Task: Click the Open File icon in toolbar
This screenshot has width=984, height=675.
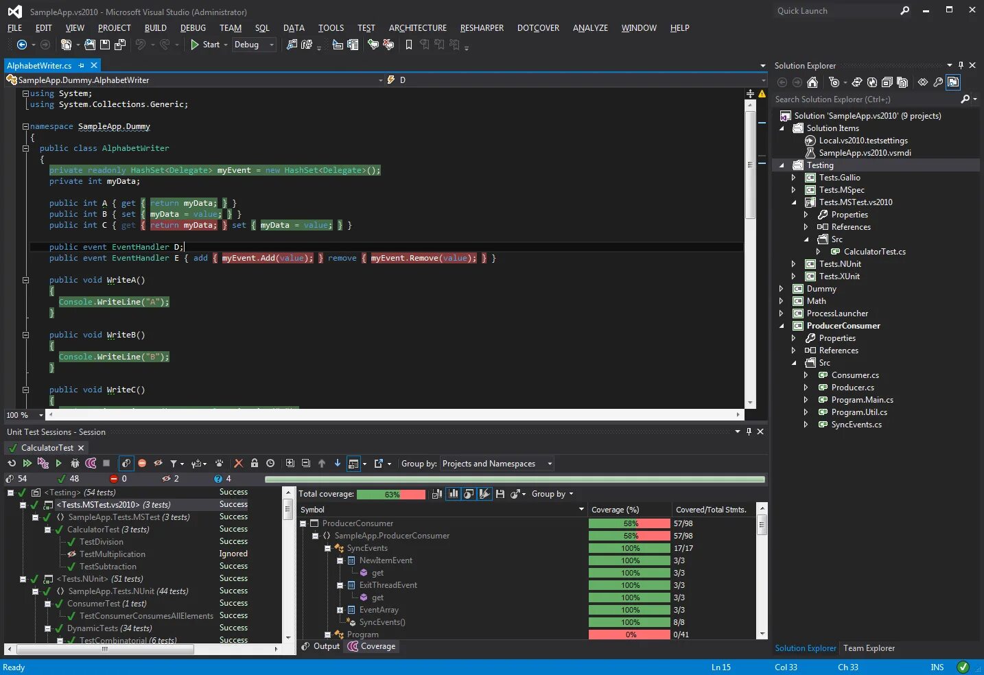Action: tap(90, 45)
